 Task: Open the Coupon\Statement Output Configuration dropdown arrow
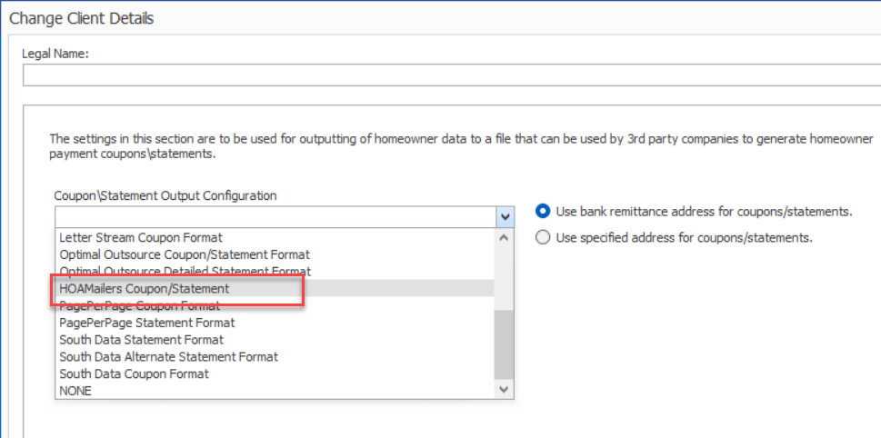[506, 216]
